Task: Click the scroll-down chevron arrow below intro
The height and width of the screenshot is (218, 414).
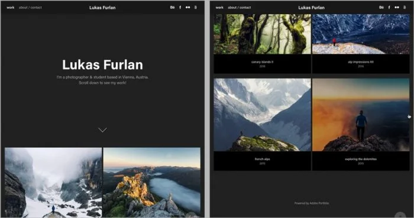Action: click(102, 130)
